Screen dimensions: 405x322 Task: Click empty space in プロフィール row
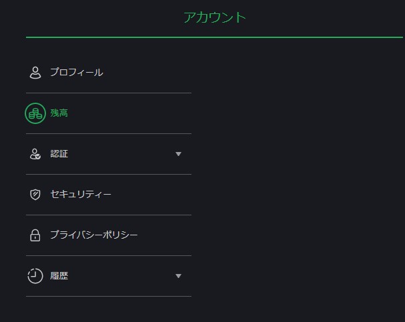click(147, 73)
